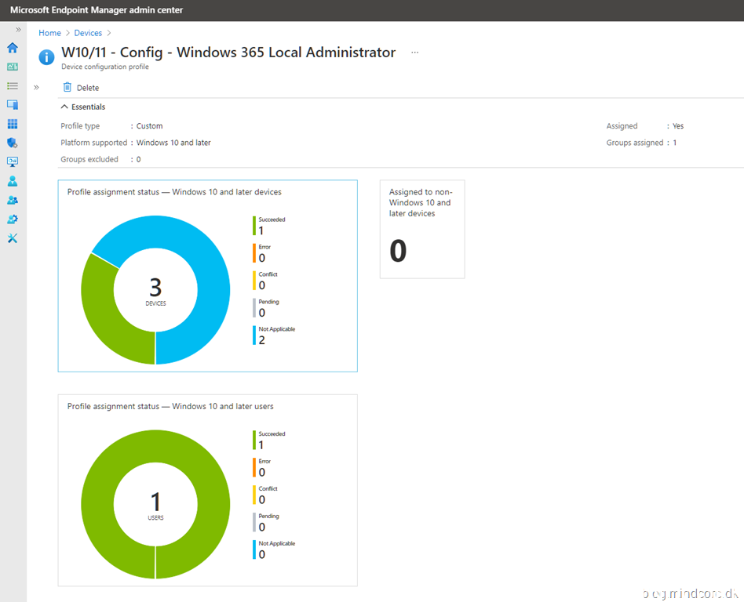Delete this configuration profile

pos(81,88)
